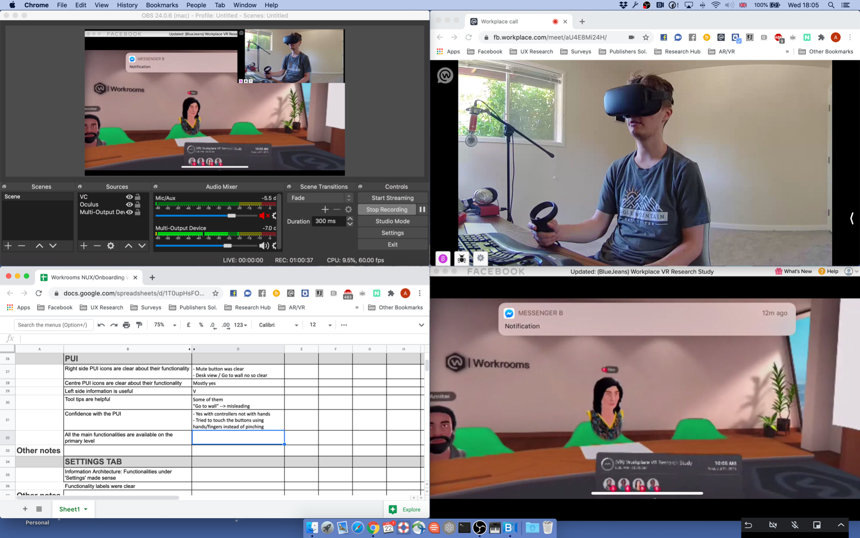Viewport: 860px width, 538px height.
Task: Click the purple beta icon in Workplace call
Action: (x=443, y=258)
